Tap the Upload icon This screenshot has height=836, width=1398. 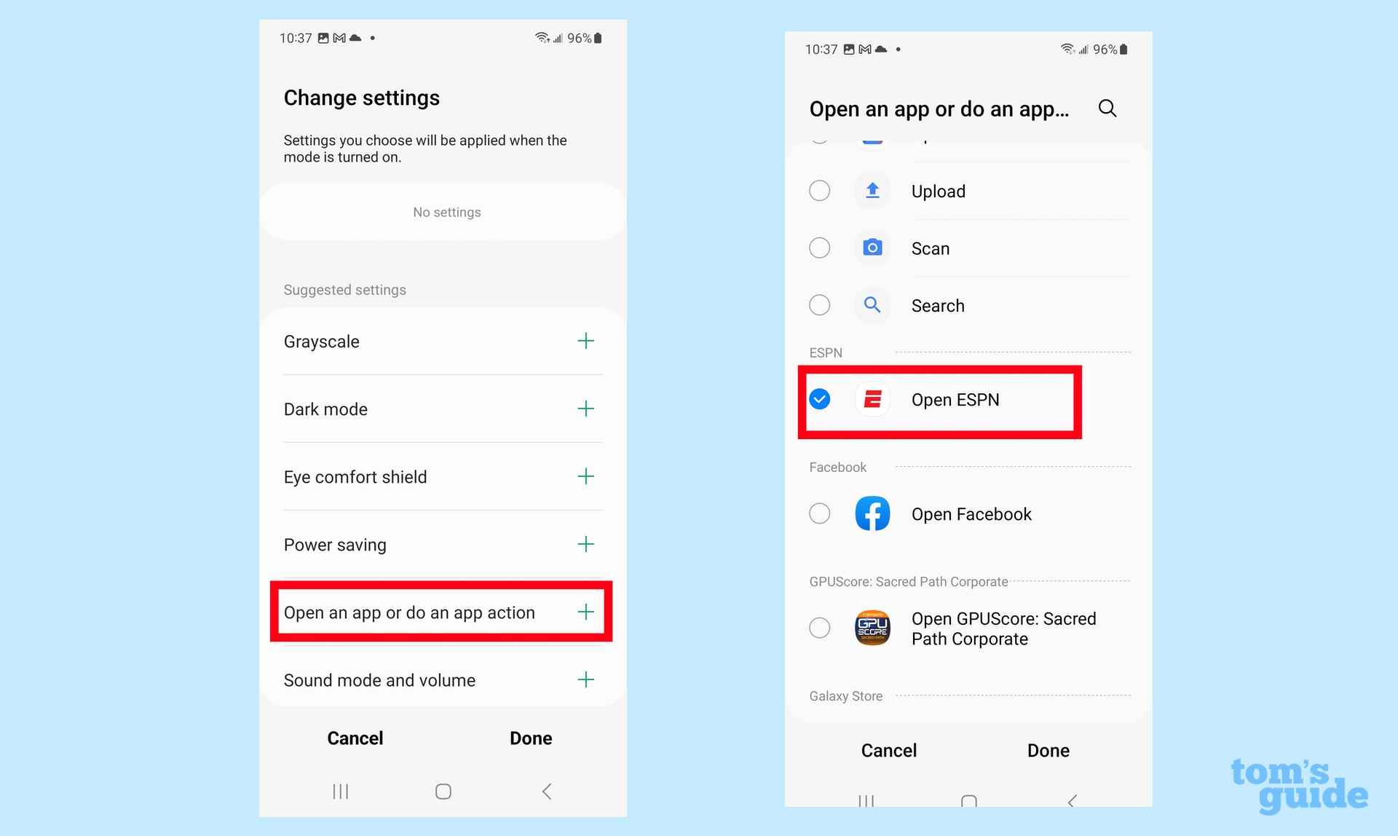pos(872,190)
